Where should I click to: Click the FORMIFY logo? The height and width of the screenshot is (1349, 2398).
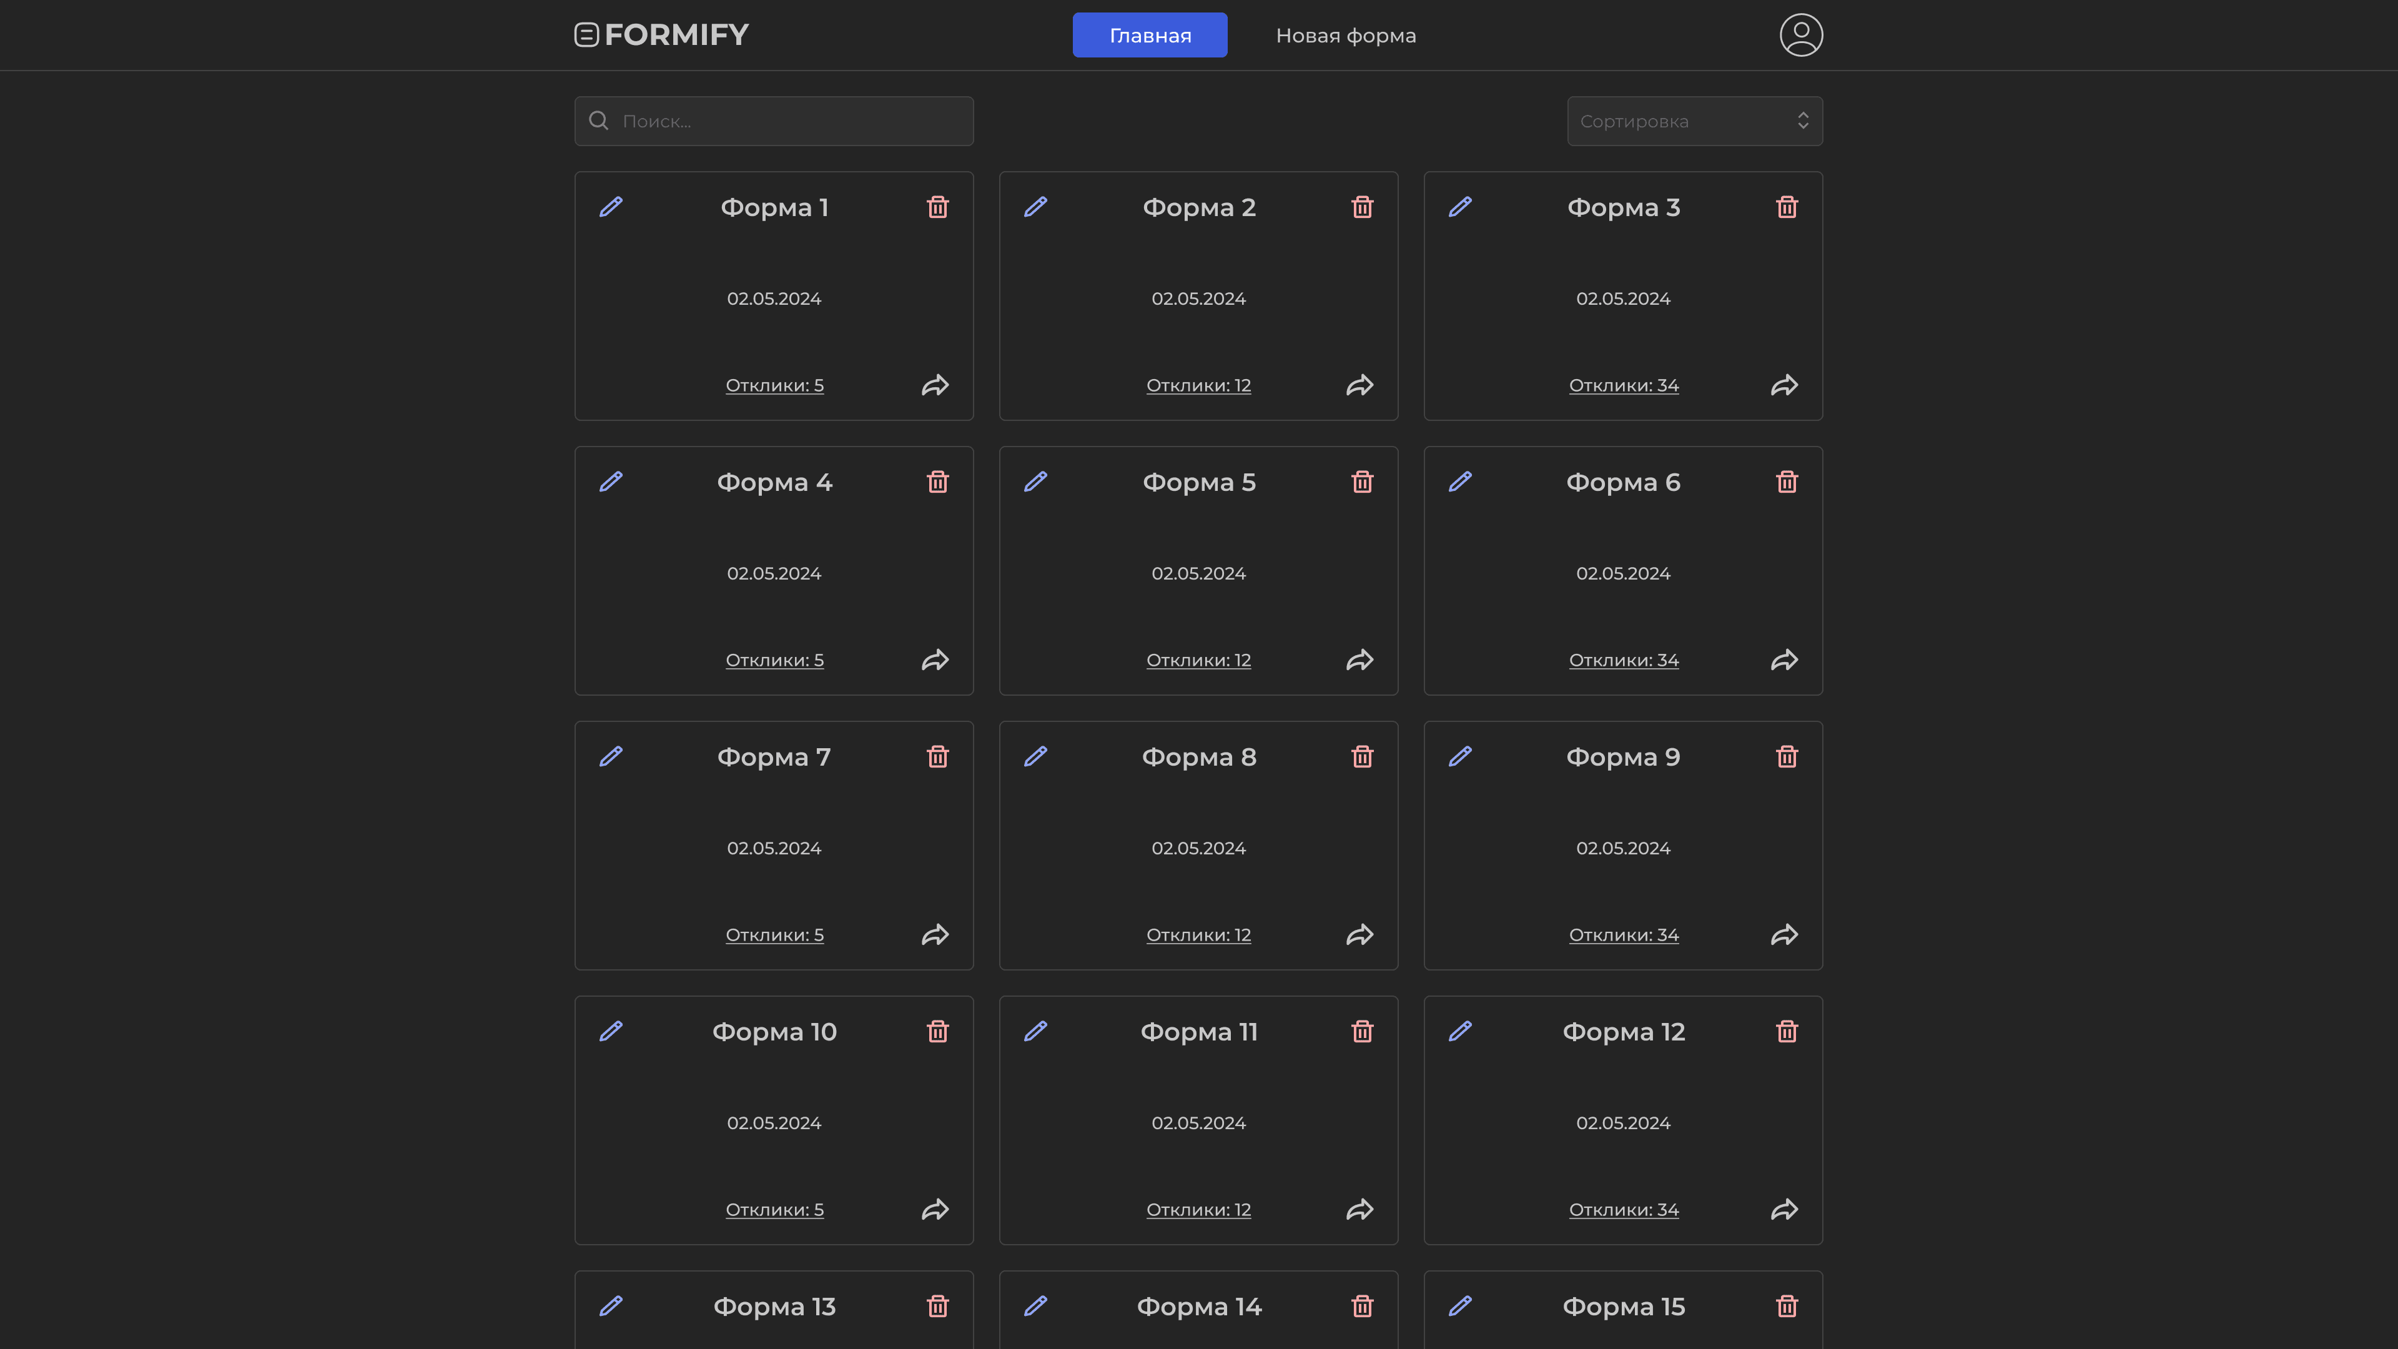[x=661, y=34]
